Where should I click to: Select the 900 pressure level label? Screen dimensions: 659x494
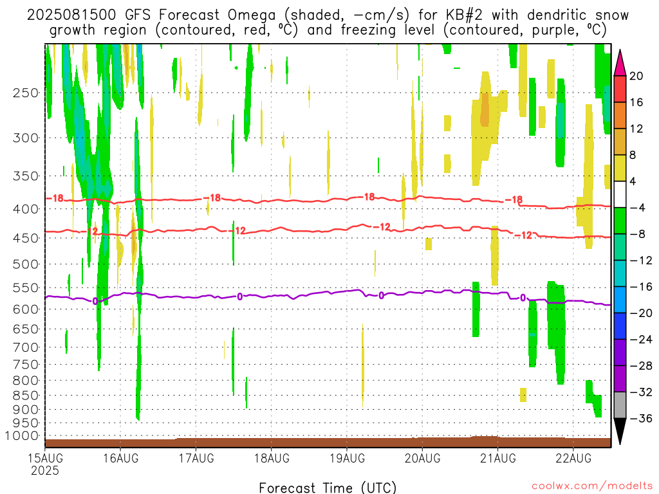(x=26, y=410)
